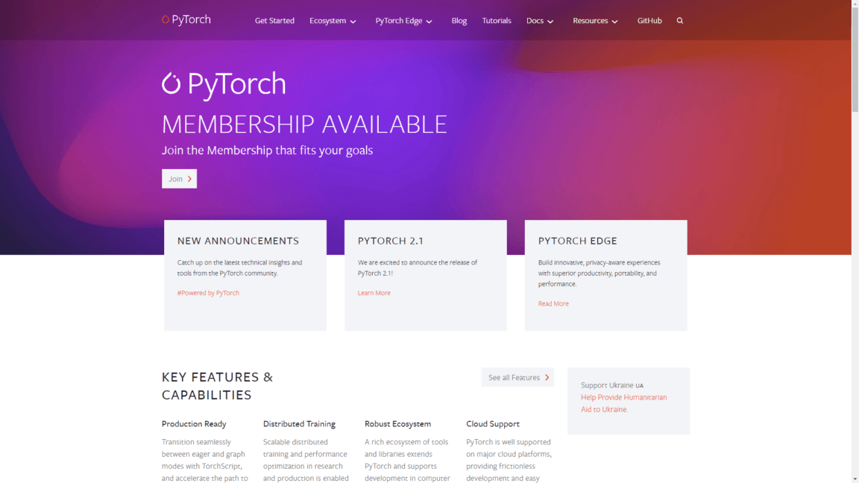Click 'Join the Membership that fits your goals' text
This screenshot has width=859, height=483.
(x=268, y=151)
